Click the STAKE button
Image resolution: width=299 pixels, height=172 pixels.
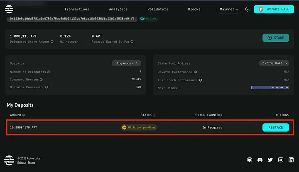pyautogui.click(x=276, y=38)
